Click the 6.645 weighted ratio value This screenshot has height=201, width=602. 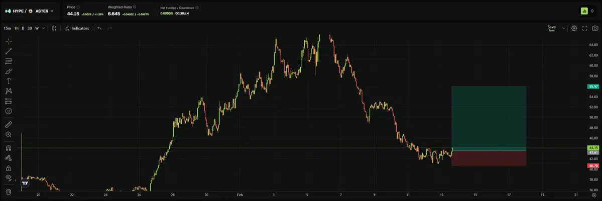tap(114, 13)
